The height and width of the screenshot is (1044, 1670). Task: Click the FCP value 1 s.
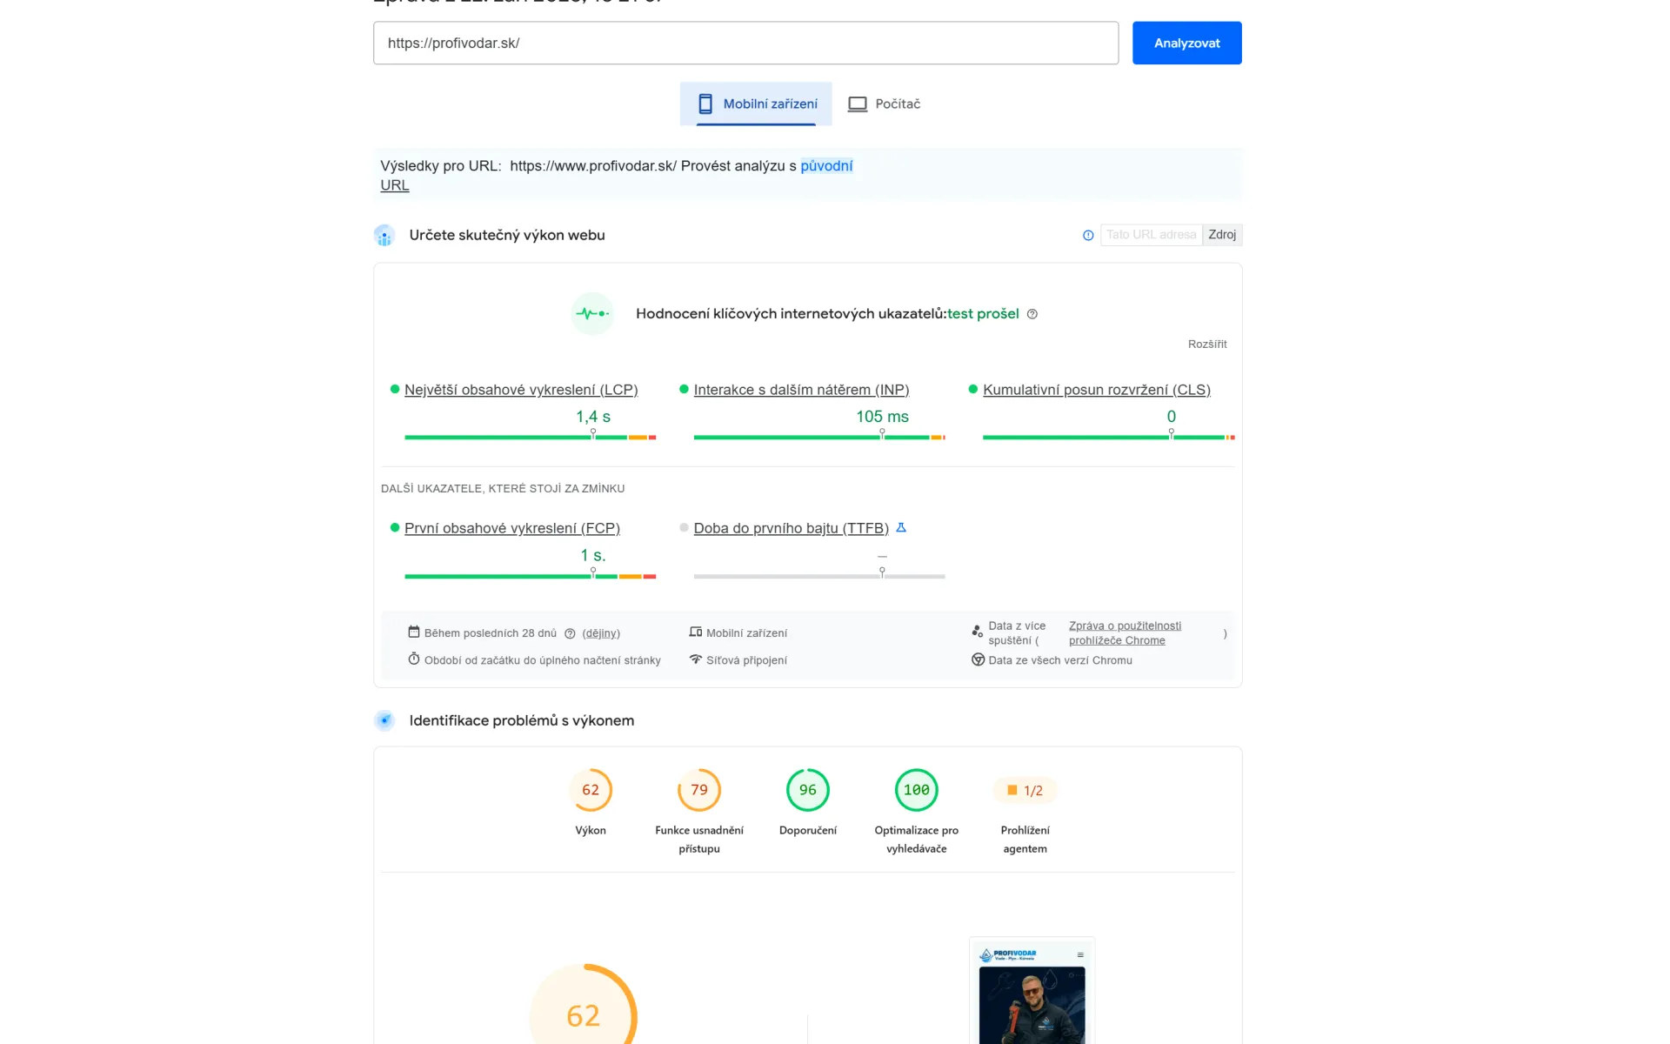tap(593, 555)
